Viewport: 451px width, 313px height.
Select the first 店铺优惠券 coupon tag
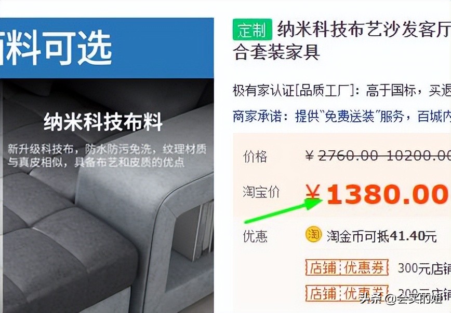pyautogui.click(x=347, y=267)
